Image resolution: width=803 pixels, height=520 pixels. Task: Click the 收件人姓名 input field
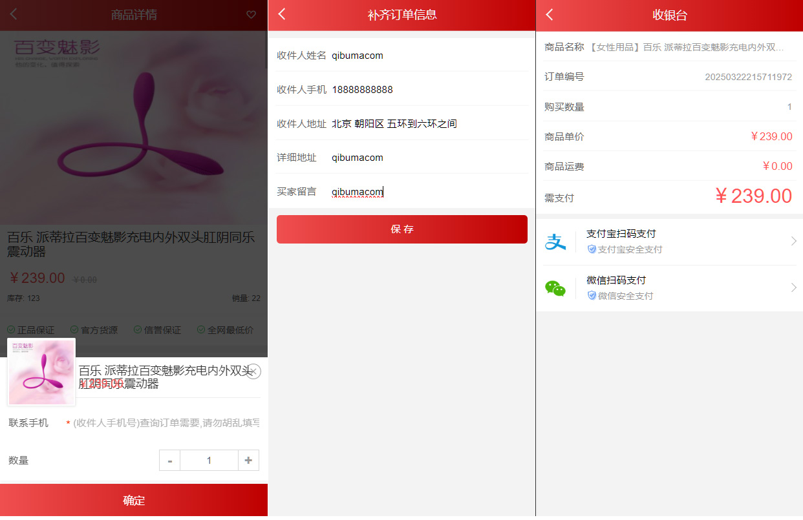click(x=429, y=56)
